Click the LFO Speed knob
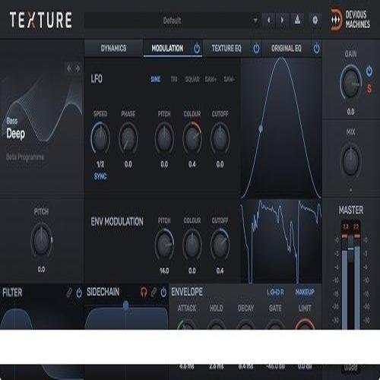 pyautogui.click(x=100, y=138)
